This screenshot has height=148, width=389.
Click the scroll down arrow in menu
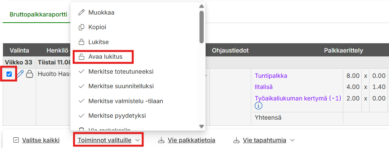(x=202, y=127)
